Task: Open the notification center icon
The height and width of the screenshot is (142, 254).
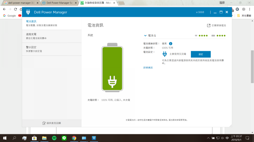Action: 247,138
